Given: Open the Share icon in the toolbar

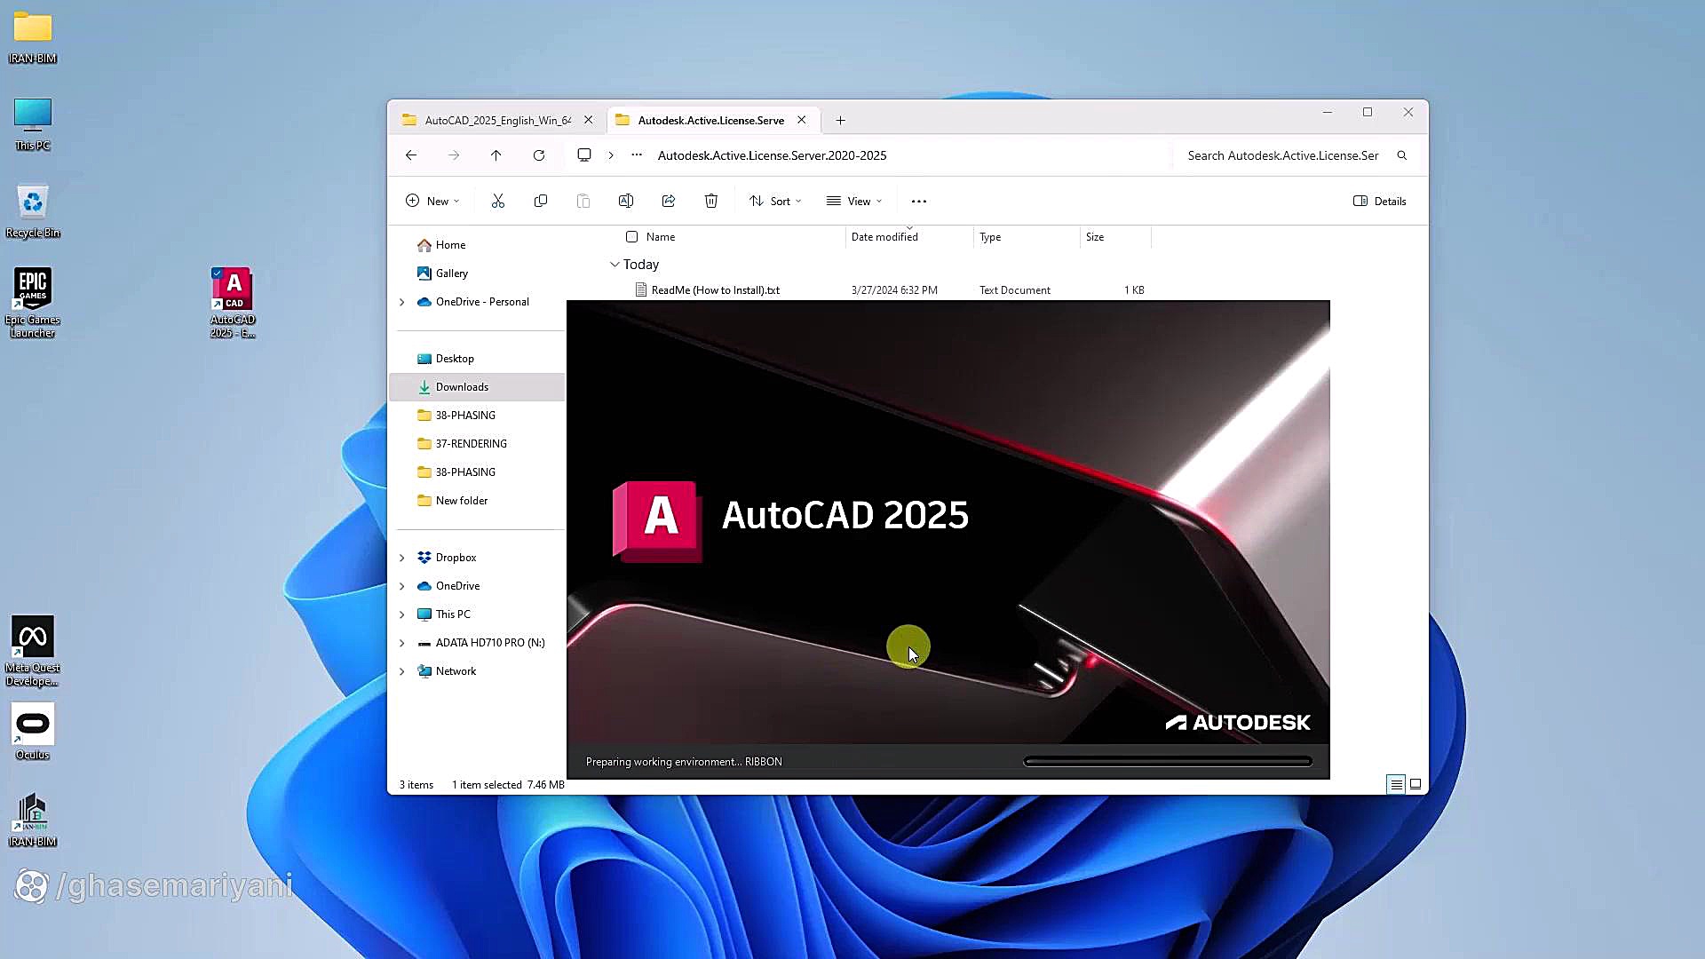Looking at the screenshot, I should pyautogui.click(x=669, y=201).
